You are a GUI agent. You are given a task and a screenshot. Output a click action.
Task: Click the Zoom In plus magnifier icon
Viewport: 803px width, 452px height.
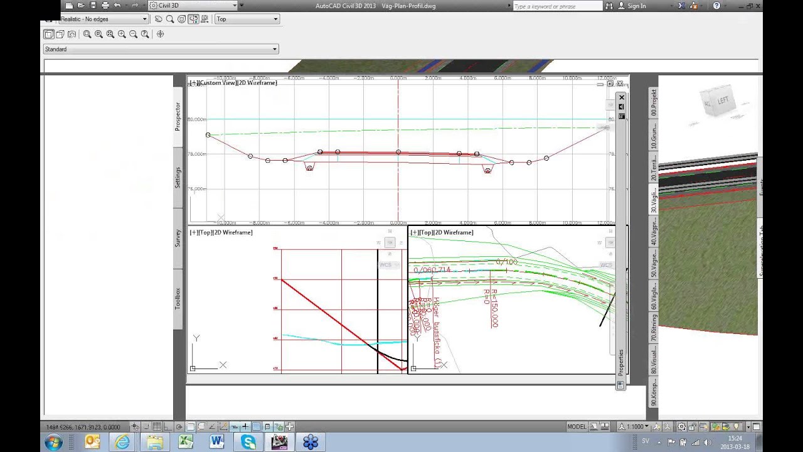click(x=122, y=35)
